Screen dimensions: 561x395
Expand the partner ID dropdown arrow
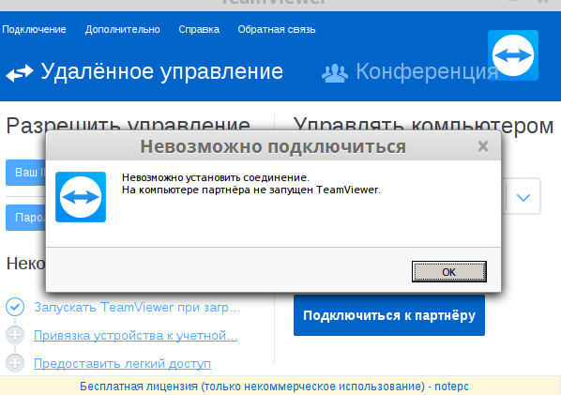(x=523, y=197)
